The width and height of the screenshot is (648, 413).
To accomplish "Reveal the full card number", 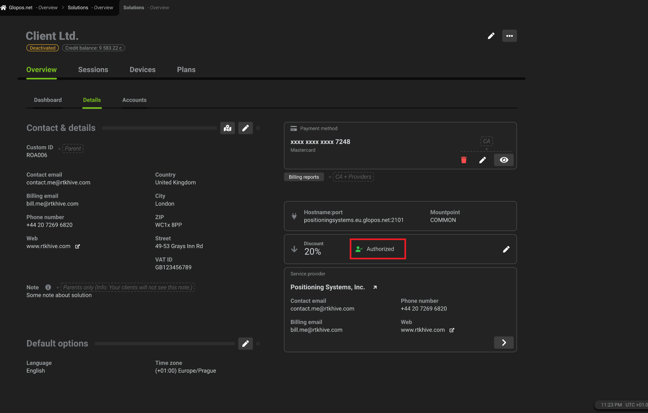I will coord(504,160).
